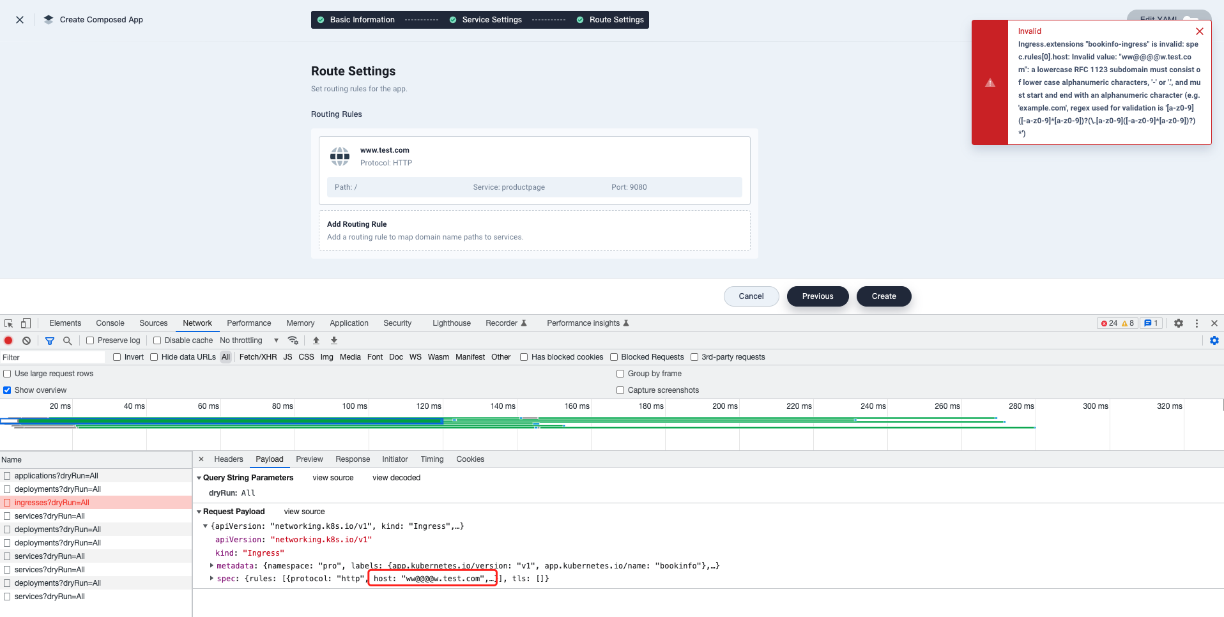This screenshot has height=617, width=1224.
Task: Select the ingresses?dryRun=All request row
Action: click(52, 502)
